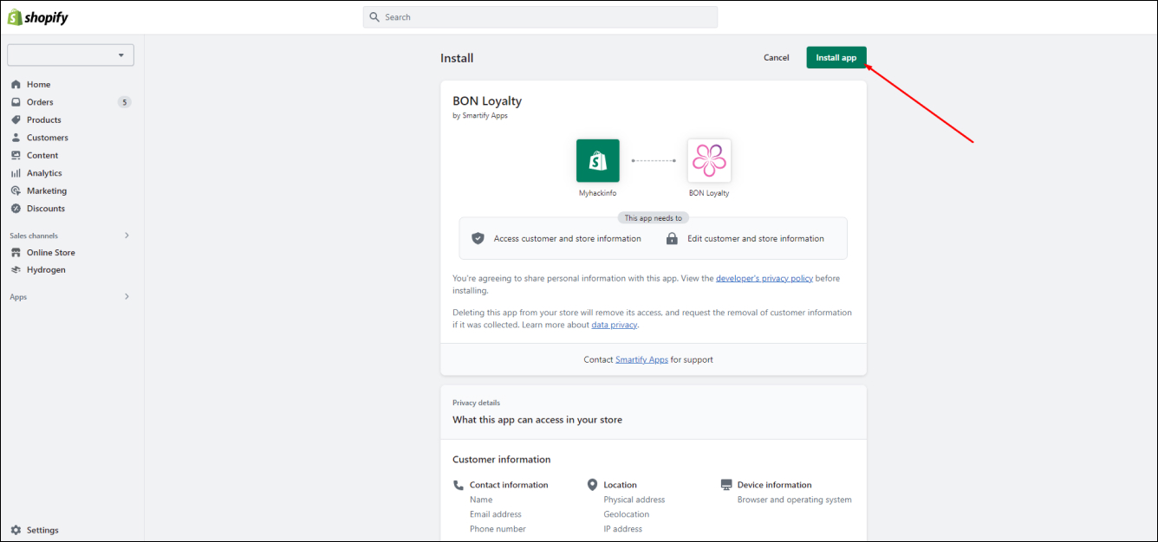Click the Analytics bar chart icon
1158x542 pixels.
(16, 173)
